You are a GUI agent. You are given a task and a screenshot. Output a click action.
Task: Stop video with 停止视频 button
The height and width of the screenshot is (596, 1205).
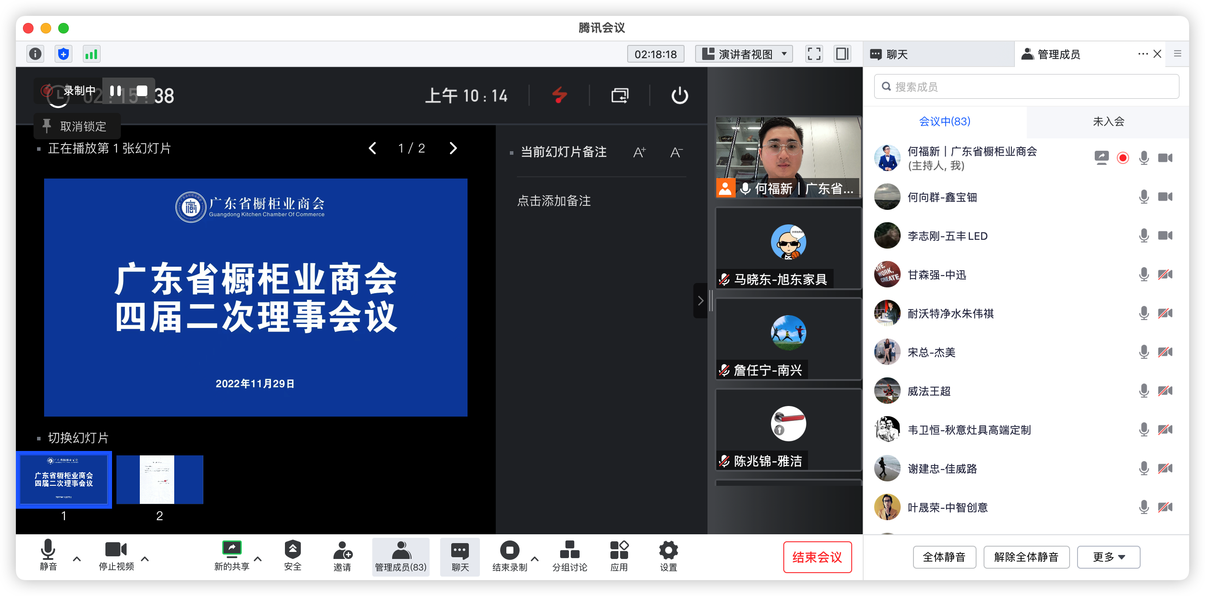(116, 555)
